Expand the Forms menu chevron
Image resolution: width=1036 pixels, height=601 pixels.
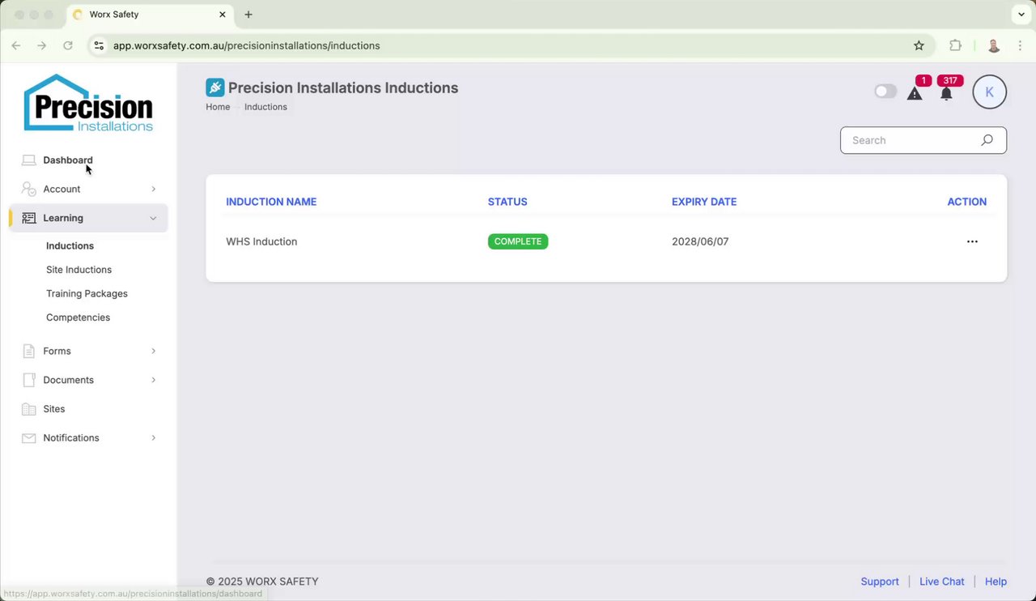click(x=153, y=351)
